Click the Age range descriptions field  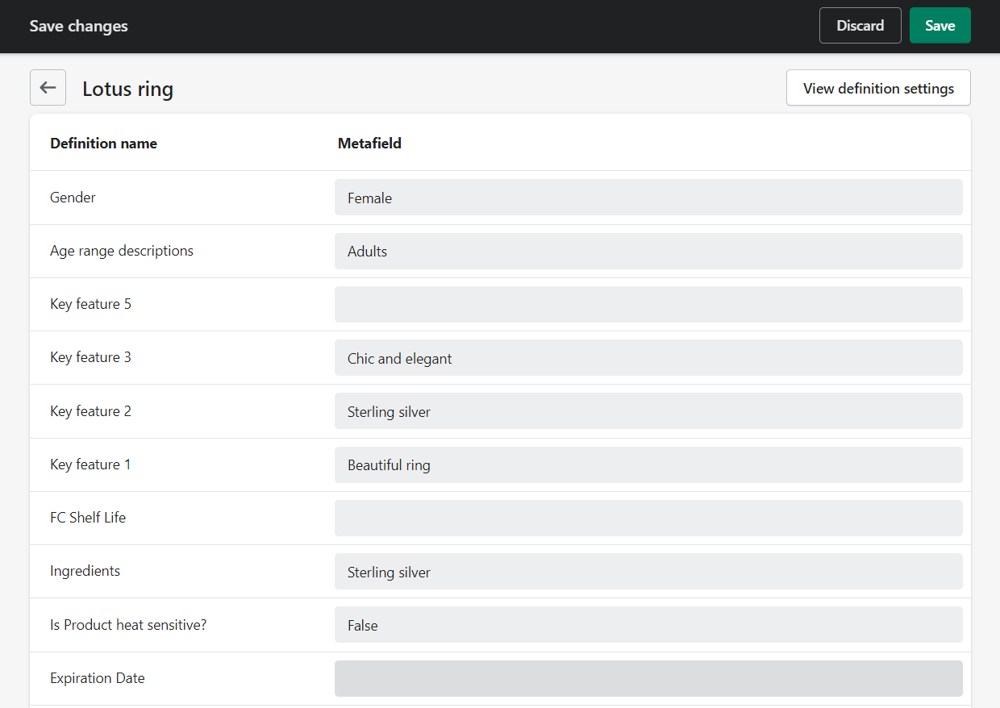click(x=648, y=251)
